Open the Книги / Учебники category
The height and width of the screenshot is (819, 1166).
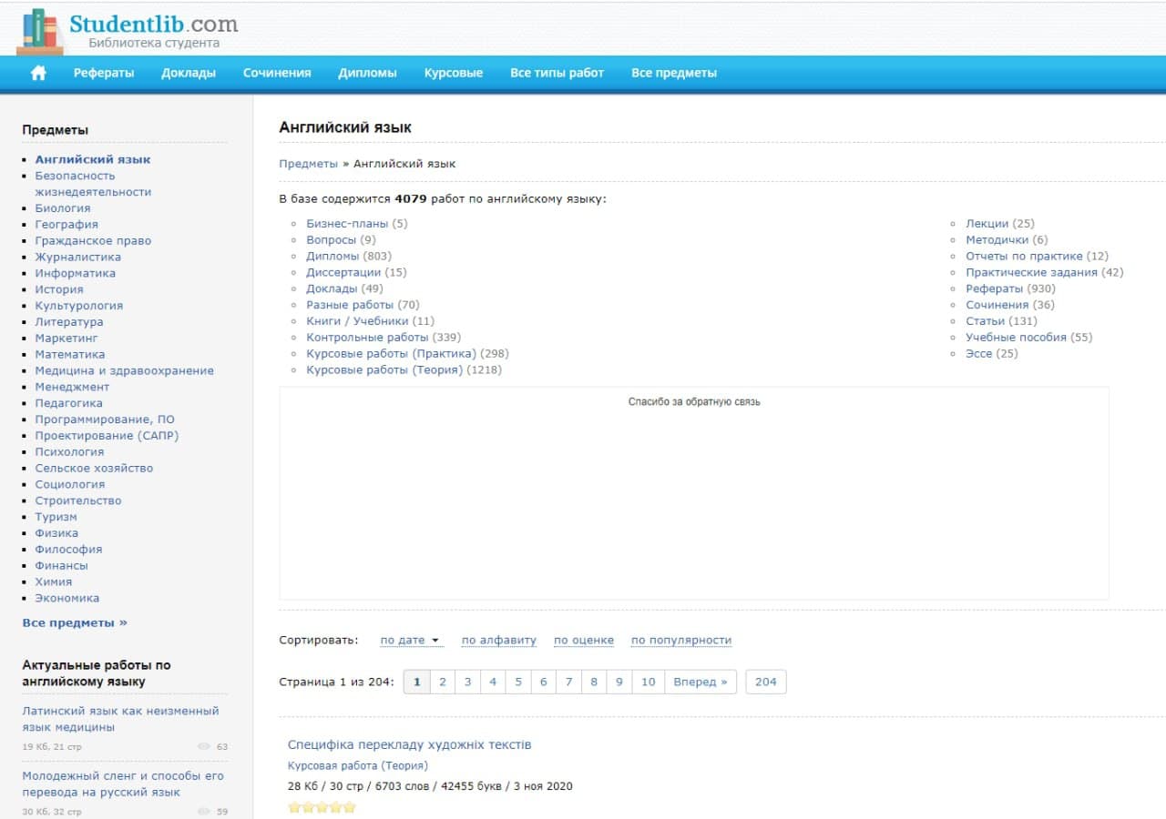357,321
